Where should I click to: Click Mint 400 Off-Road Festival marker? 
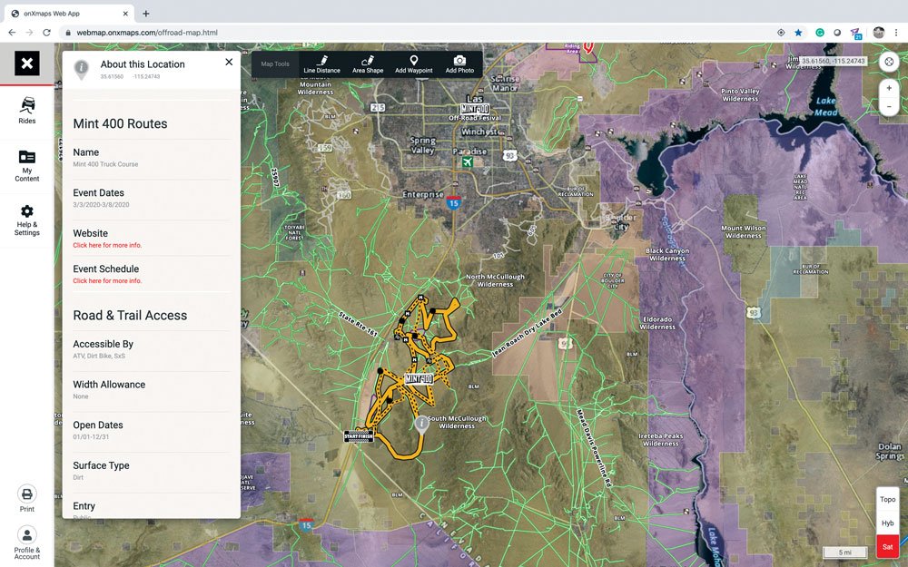[475, 110]
